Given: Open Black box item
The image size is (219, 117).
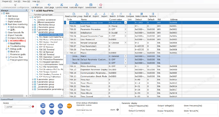Looking at the screenshot, I should click(15, 52).
